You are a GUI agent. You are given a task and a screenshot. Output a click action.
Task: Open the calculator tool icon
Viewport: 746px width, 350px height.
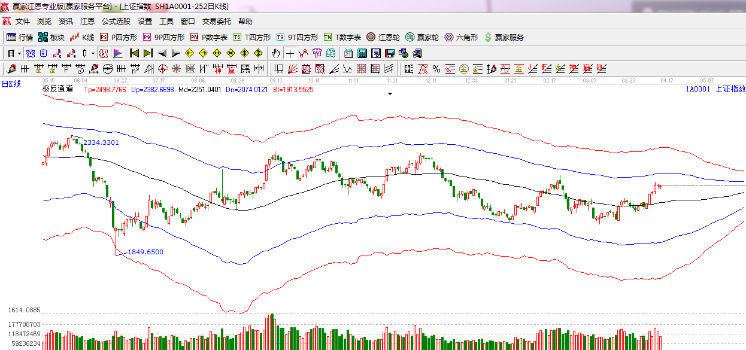coord(362,53)
